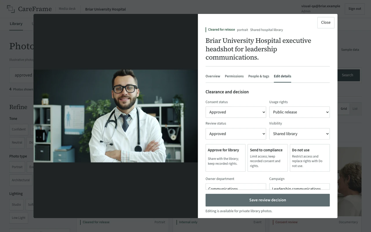Toggle the Low Light lighting filter
The image size is (371, 232).
tap(19, 218)
